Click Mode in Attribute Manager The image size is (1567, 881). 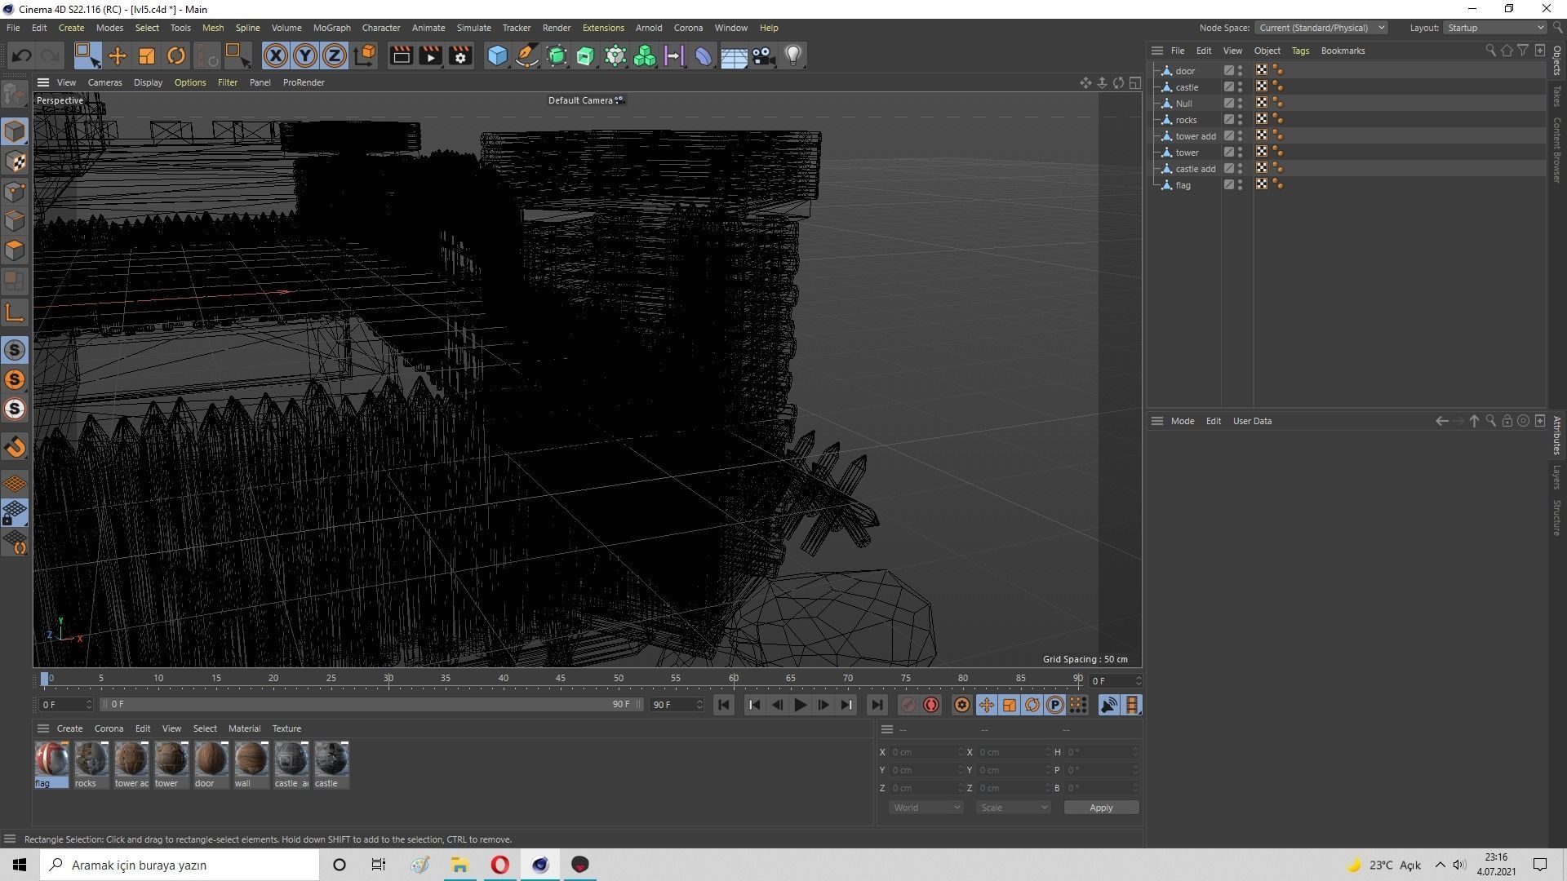point(1183,422)
